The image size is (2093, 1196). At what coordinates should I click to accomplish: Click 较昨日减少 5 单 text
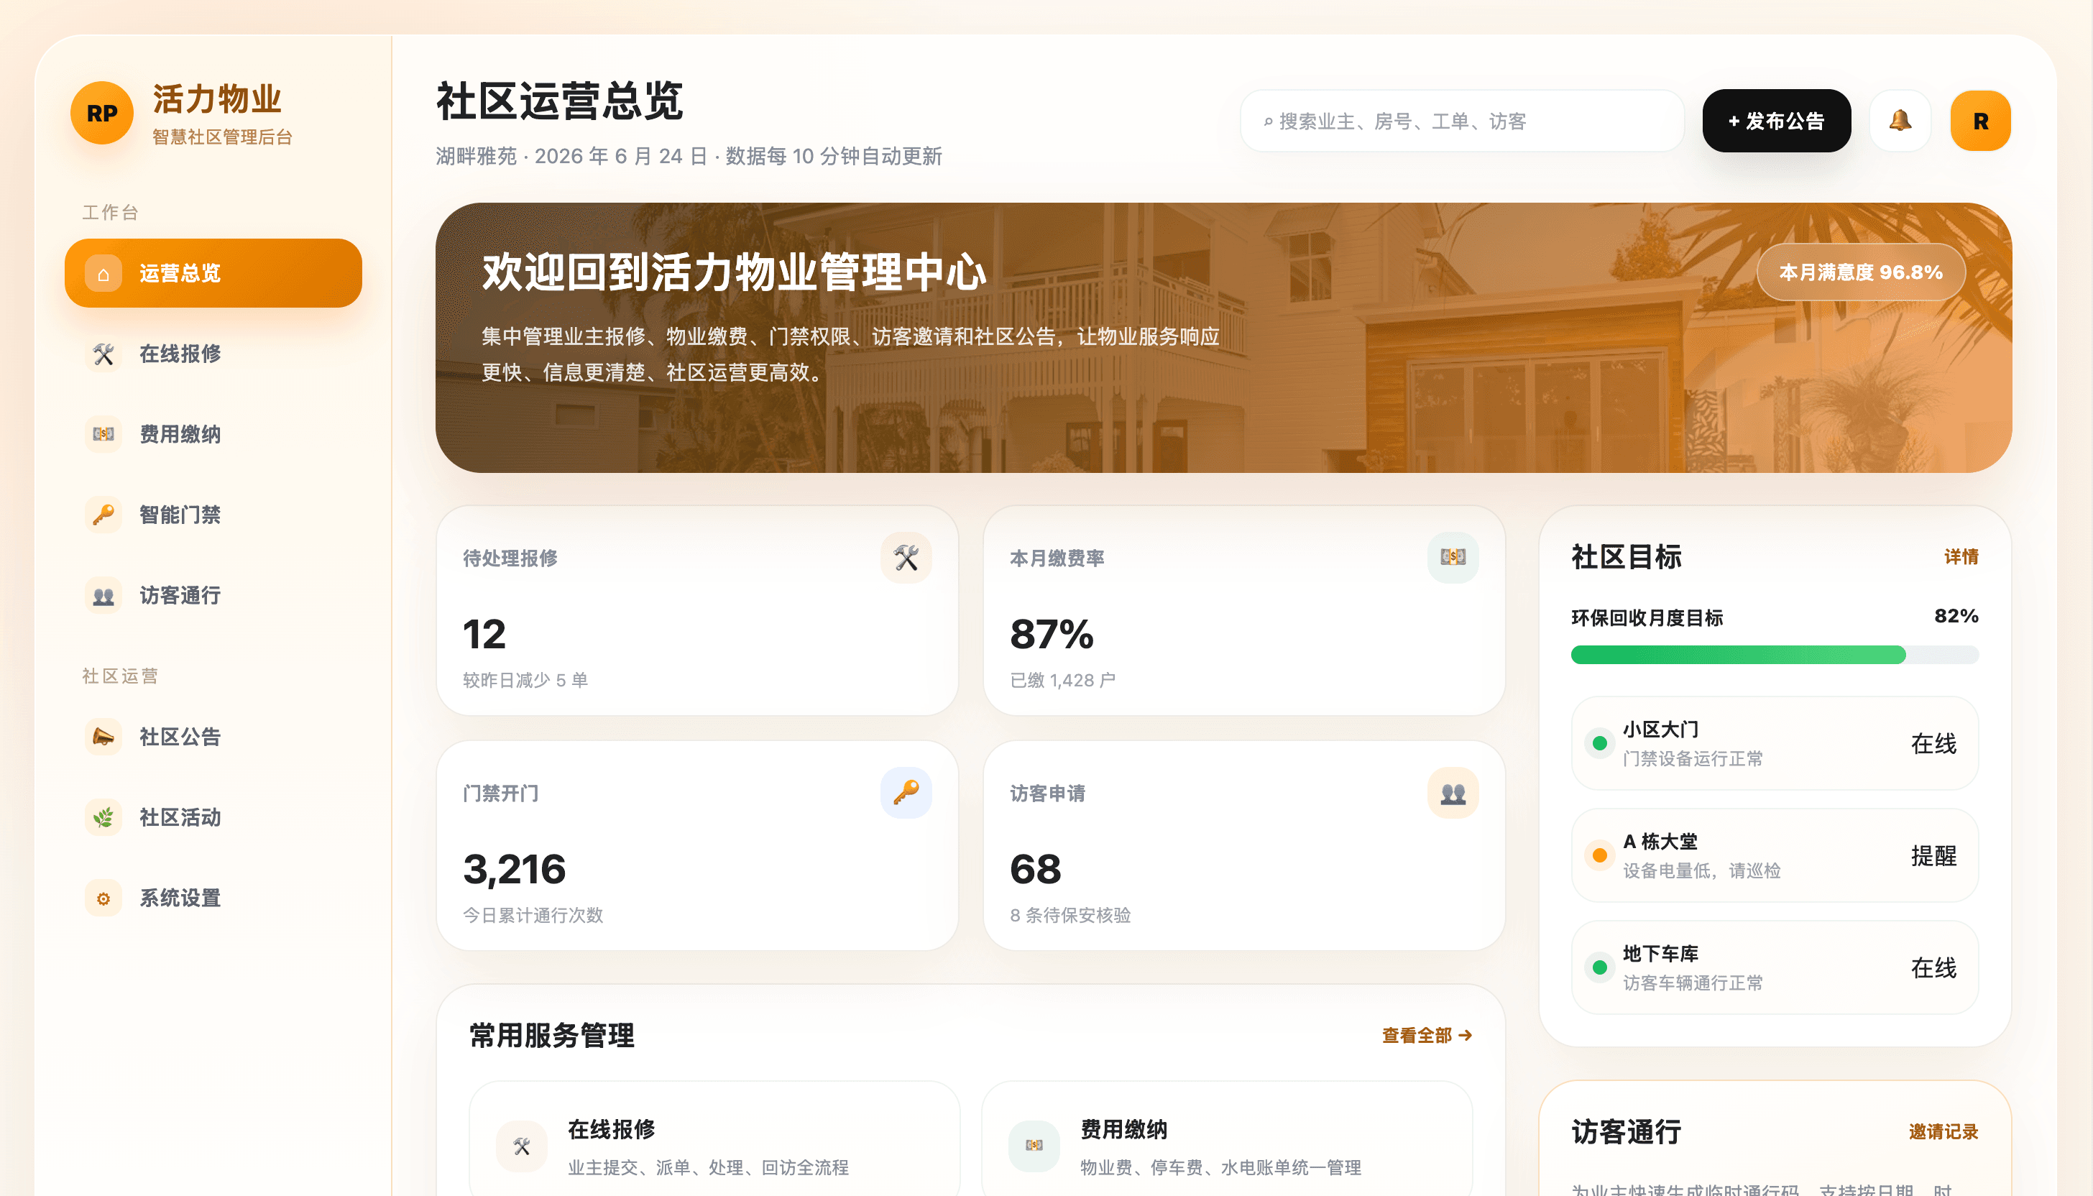point(525,680)
